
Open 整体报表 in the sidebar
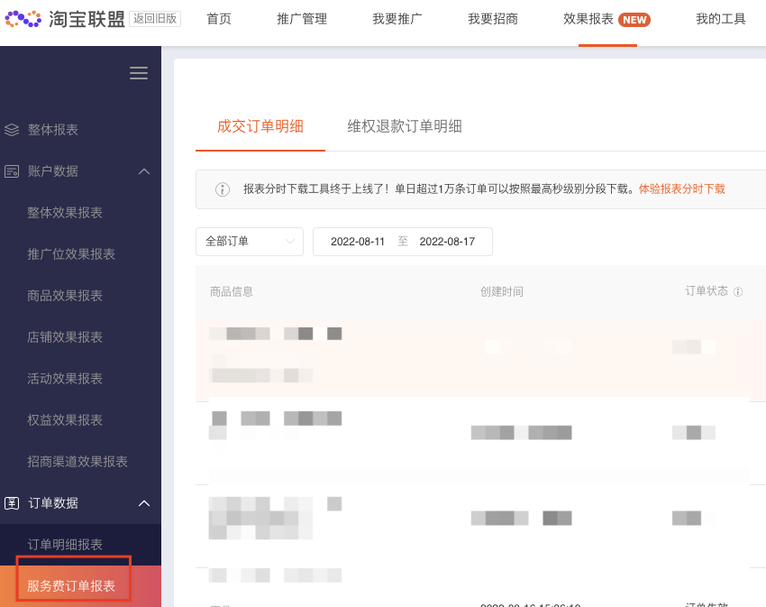(53, 130)
